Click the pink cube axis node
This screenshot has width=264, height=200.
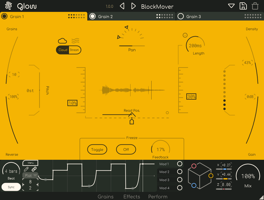point(194,166)
